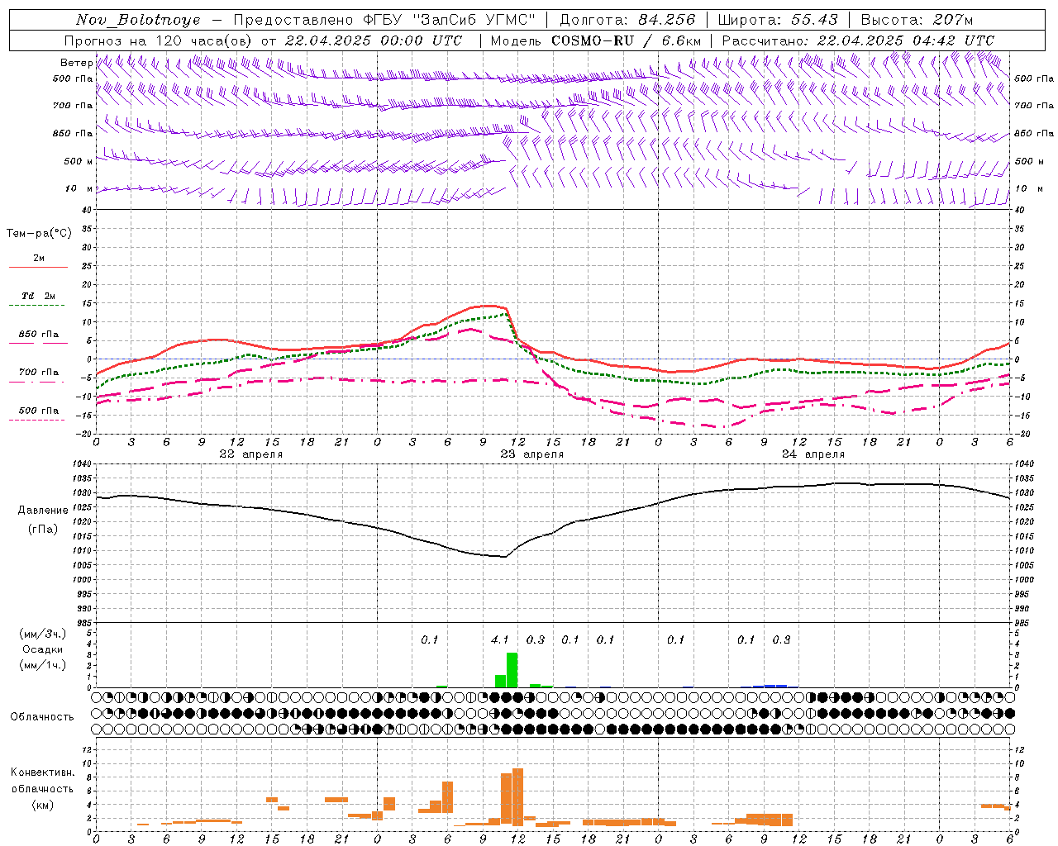Viewport: 1058px width, 846px height.
Task: Click the "Ветер" wind panel label
Action: pos(76,63)
